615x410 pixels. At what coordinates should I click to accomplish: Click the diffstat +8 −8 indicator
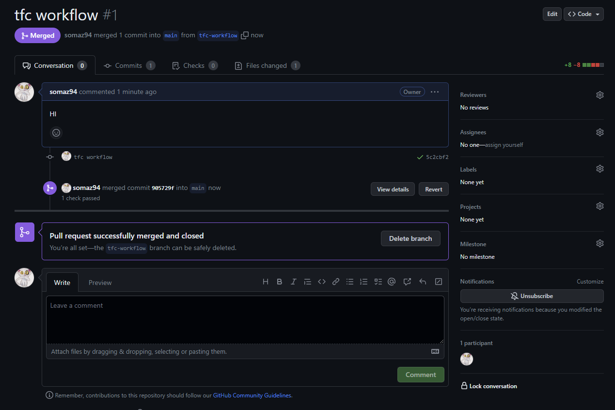tap(584, 65)
